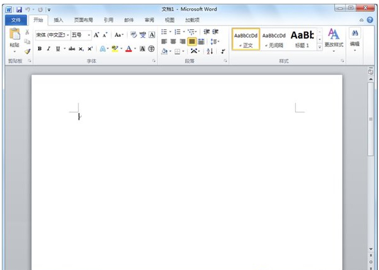Toggle Superscript formatting
Viewport: 379px width, 270px height.
point(90,49)
